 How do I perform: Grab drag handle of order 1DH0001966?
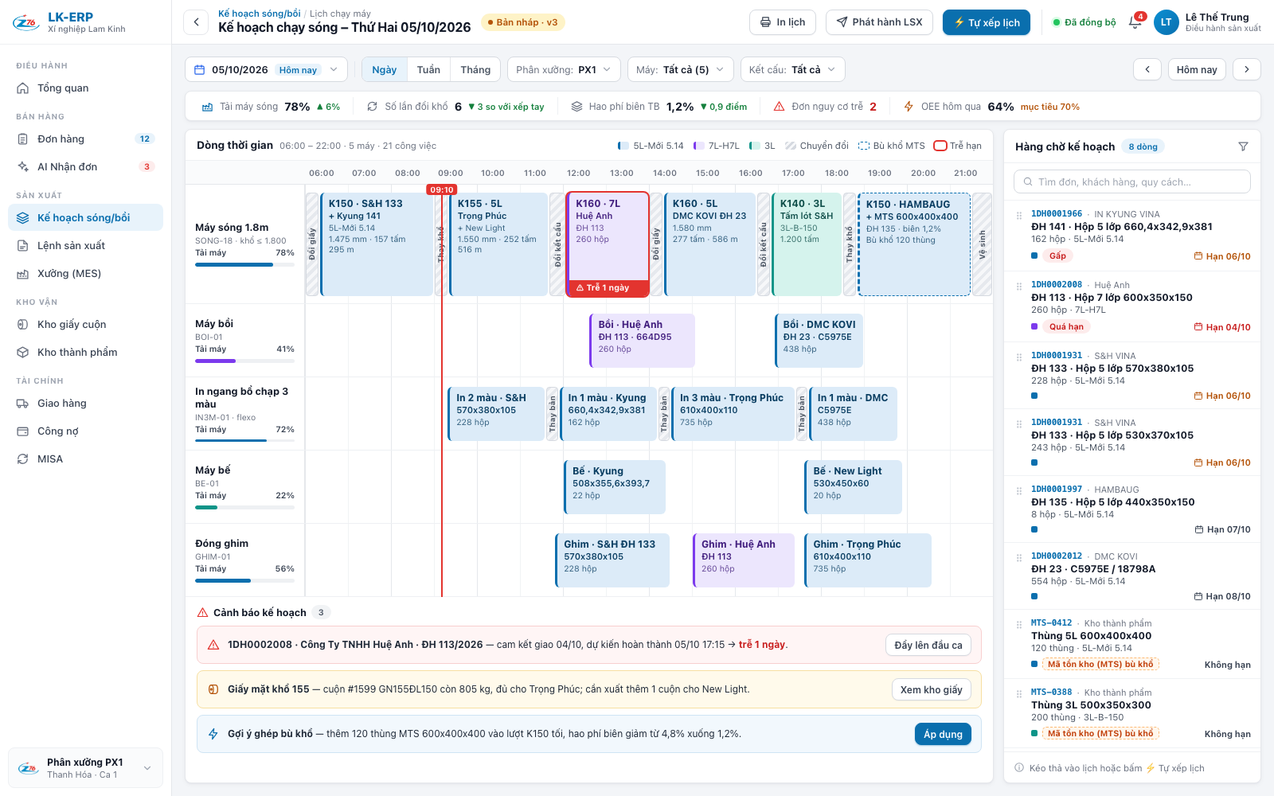pyautogui.click(x=1018, y=215)
